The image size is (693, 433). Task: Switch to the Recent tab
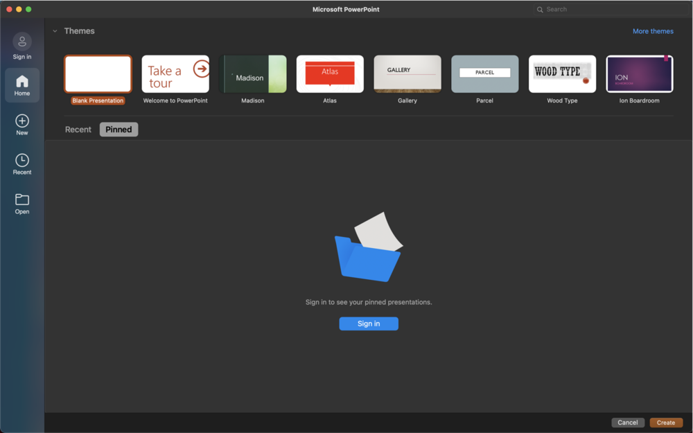tap(78, 129)
